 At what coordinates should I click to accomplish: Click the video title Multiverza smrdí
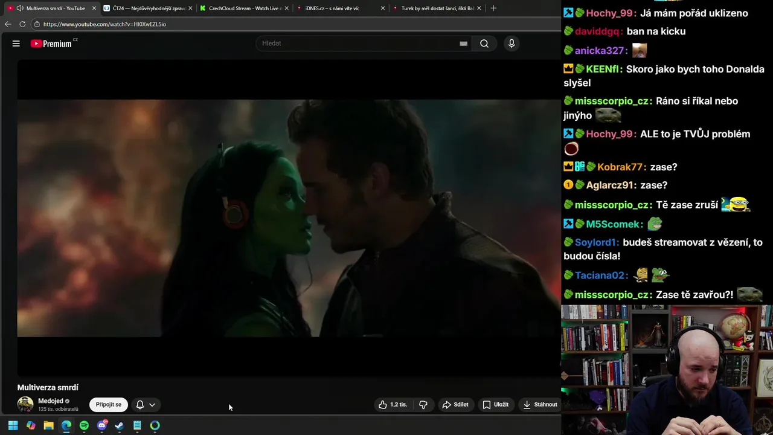pos(48,388)
